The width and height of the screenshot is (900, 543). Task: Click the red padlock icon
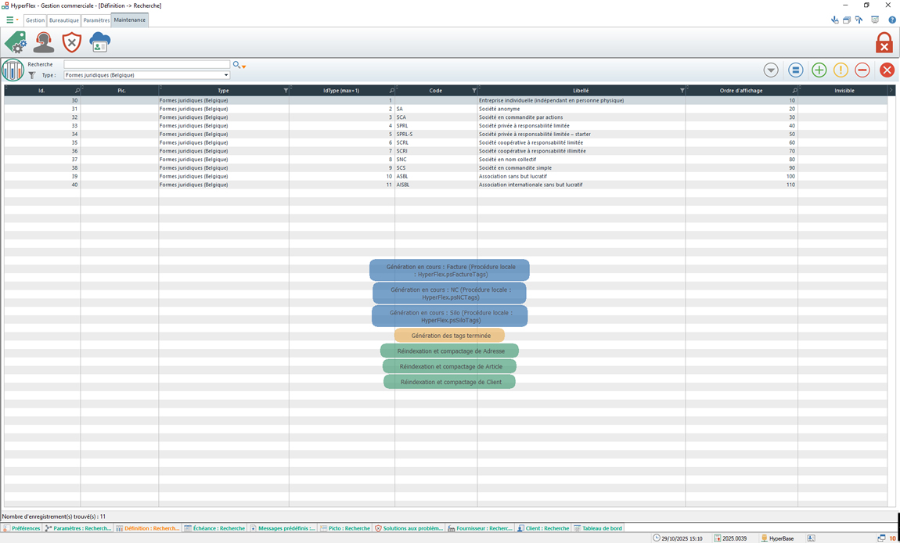click(884, 42)
